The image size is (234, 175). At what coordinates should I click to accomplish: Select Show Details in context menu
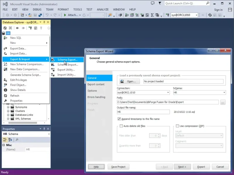tap(26, 90)
